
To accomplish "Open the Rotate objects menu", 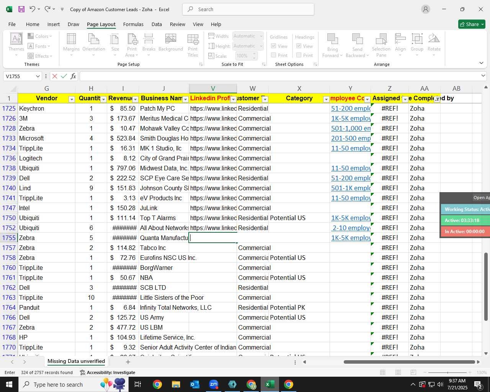I will [x=434, y=45].
